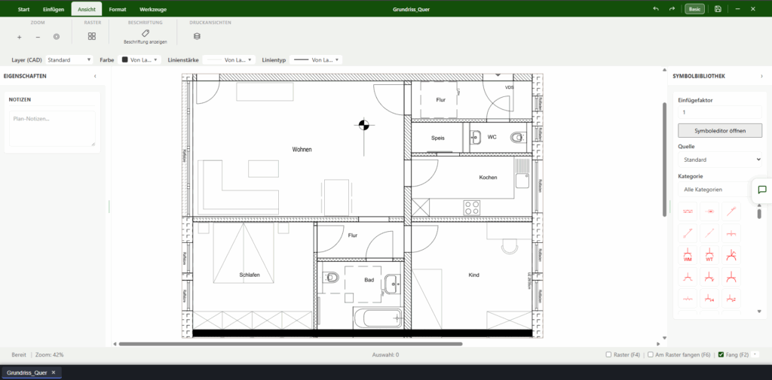Click the Zoom: 42% status text

pos(49,354)
